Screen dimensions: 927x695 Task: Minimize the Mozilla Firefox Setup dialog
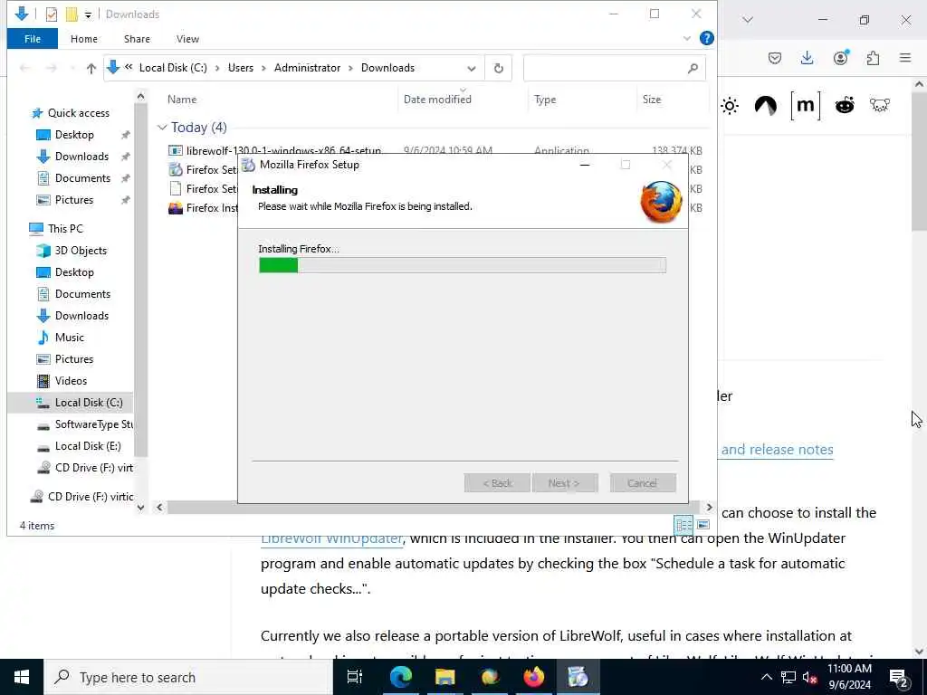pyautogui.click(x=585, y=165)
